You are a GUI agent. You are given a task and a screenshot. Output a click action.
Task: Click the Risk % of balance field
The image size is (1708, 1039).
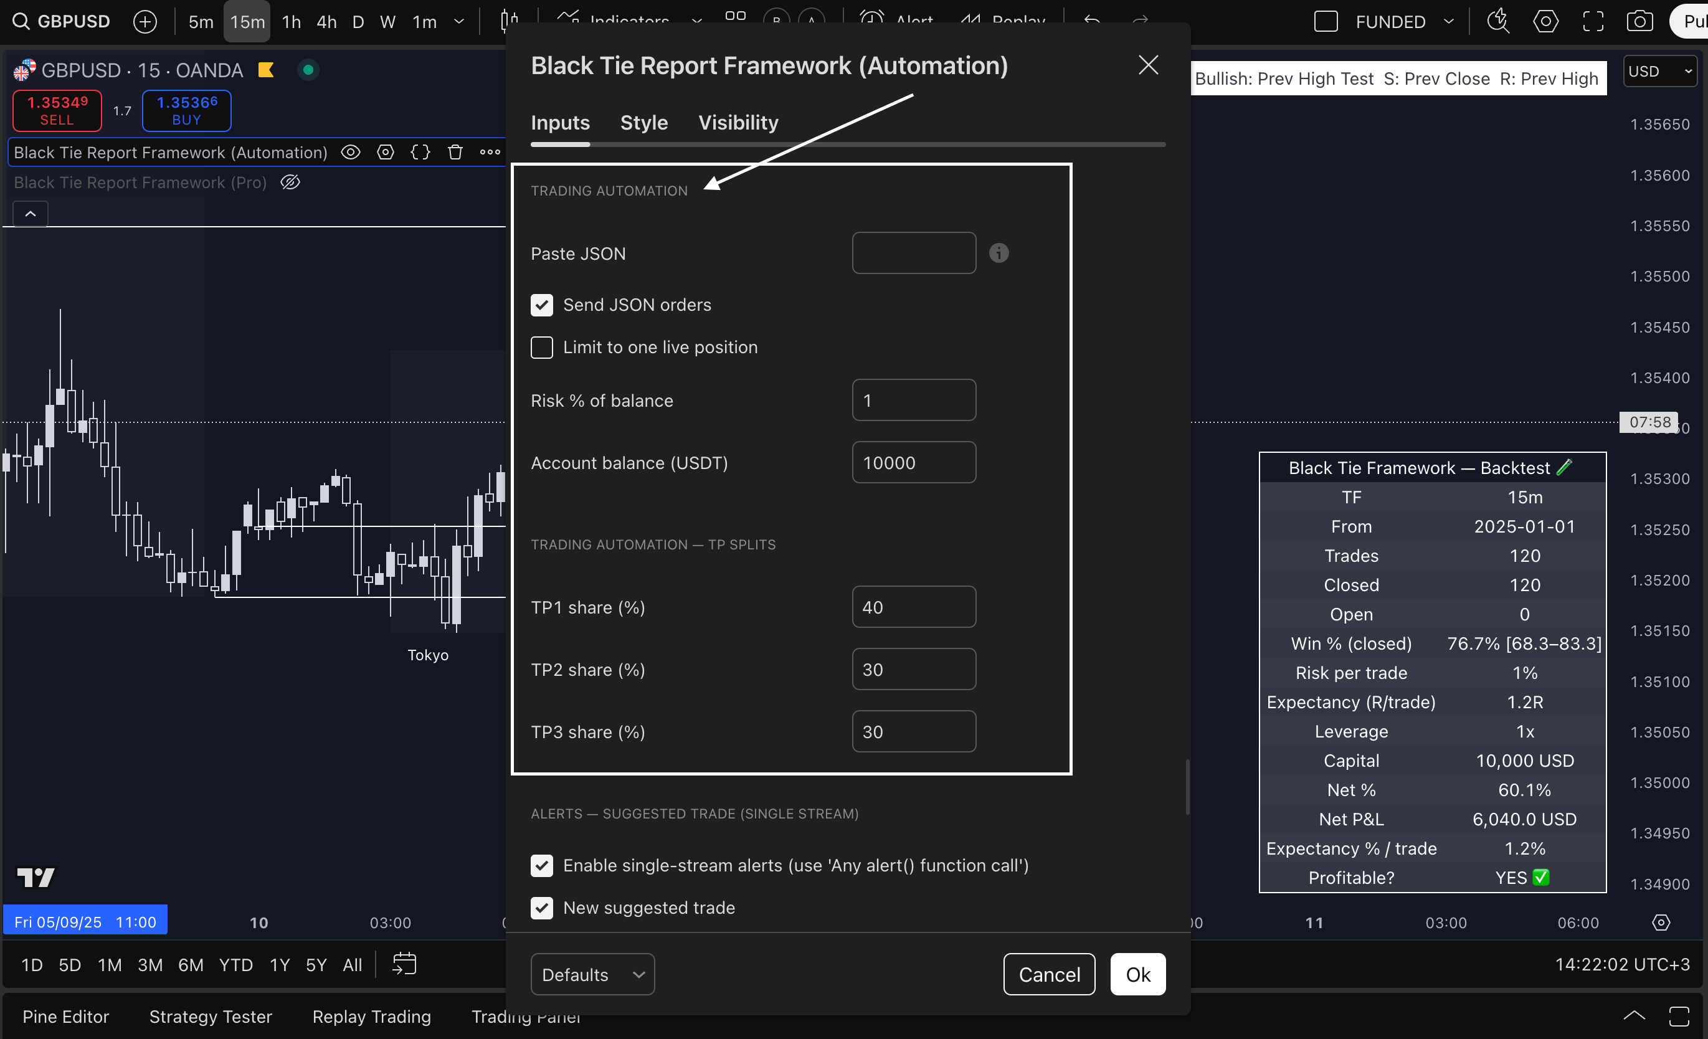coord(913,401)
